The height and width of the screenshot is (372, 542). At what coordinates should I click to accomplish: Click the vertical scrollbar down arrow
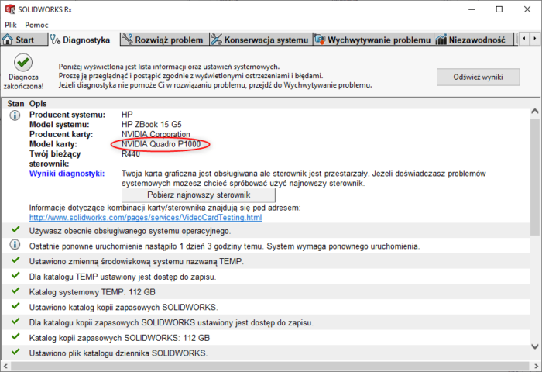coord(535,346)
